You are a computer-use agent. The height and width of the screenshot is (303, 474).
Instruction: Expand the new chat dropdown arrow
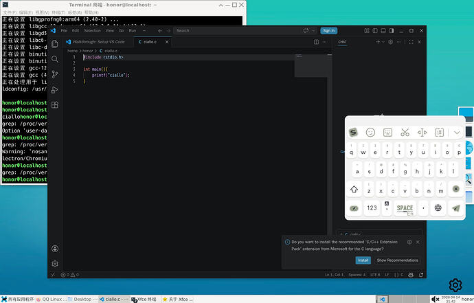pyautogui.click(x=383, y=42)
